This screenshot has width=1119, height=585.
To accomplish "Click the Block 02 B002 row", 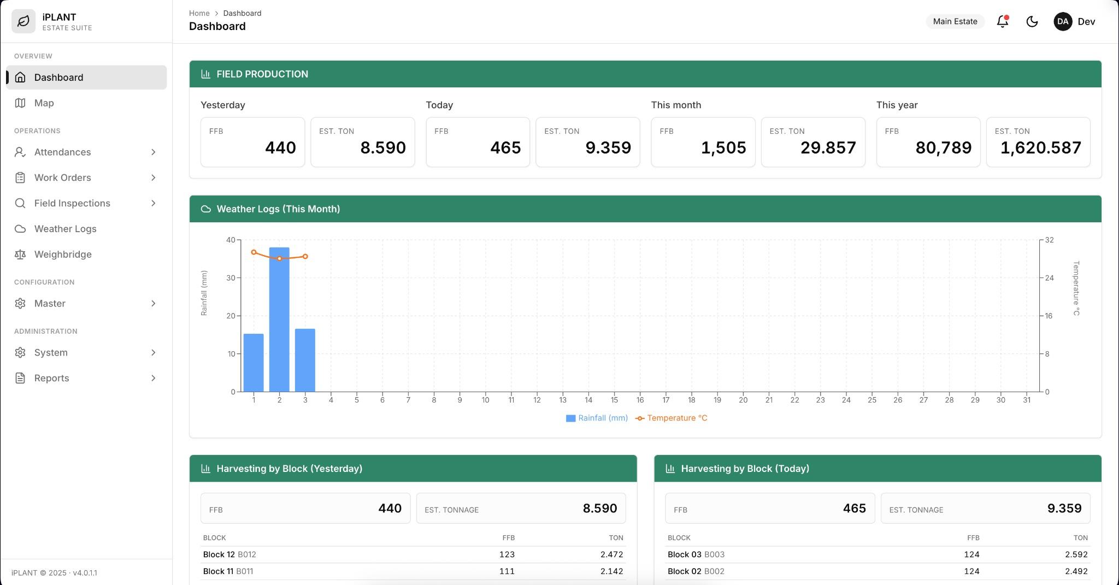I will point(877,571).
